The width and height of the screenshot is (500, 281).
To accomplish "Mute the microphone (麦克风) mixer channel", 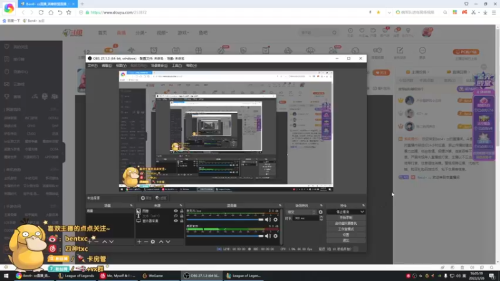I will point(268,220).
